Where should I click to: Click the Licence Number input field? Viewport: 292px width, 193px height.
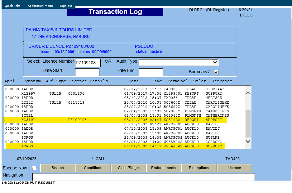pos(88,63)
